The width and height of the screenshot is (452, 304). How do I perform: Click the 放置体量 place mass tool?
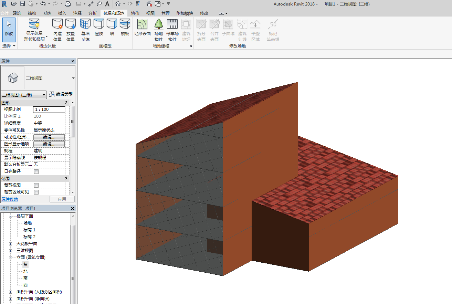(71, 25)
